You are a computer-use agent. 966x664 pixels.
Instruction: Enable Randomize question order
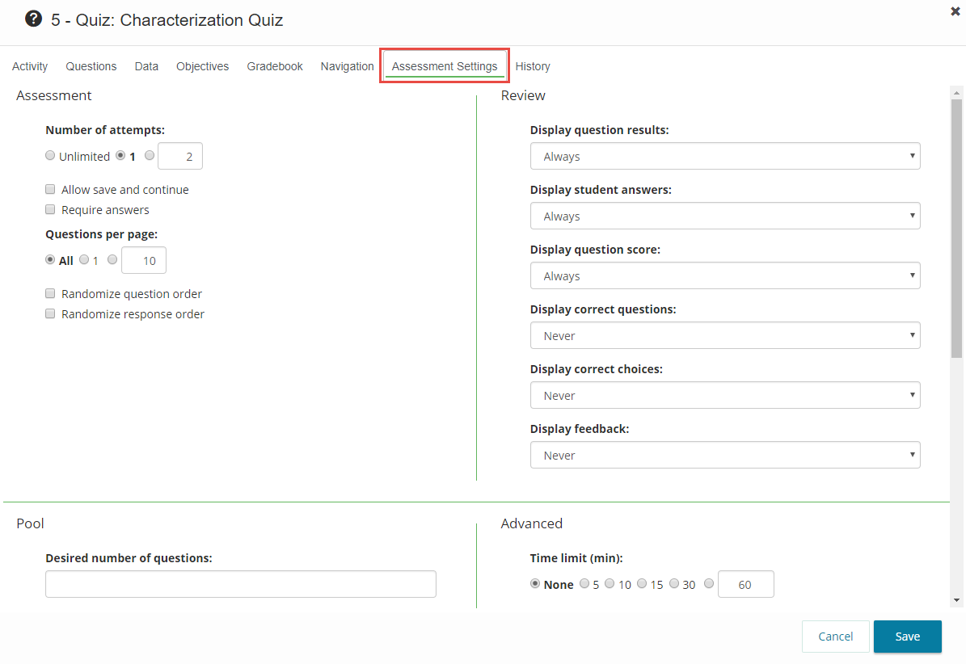(51, 294)
